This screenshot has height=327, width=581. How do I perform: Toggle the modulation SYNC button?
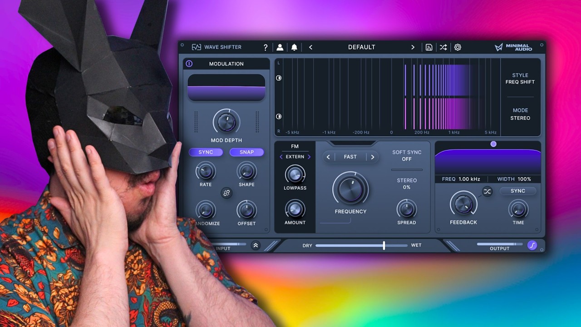point(206,152)
